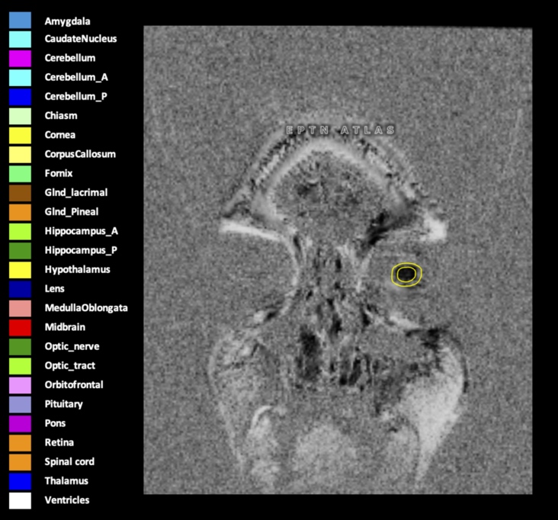The image size is (558, 520).
Task: Select the Hippocampus_P swatch
Action: (20, 251)
